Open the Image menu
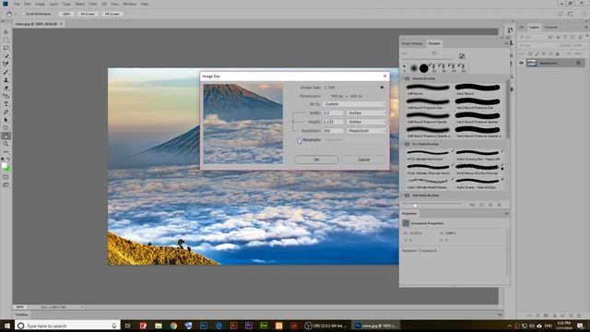Image resolution: width=590 pixels, height=332 pixels. 40,4
